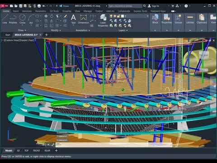Image resolution: width=217 pixels, height=163 pixels.
Task: Select the Dimension tool
Action: pyautogui.click(x=83, y=19)
